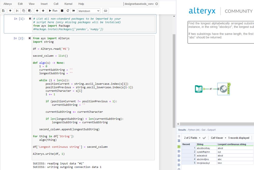Screen dimensions: 254x170
Task: Open the Kernel menu
Action: tap(68, 4)
